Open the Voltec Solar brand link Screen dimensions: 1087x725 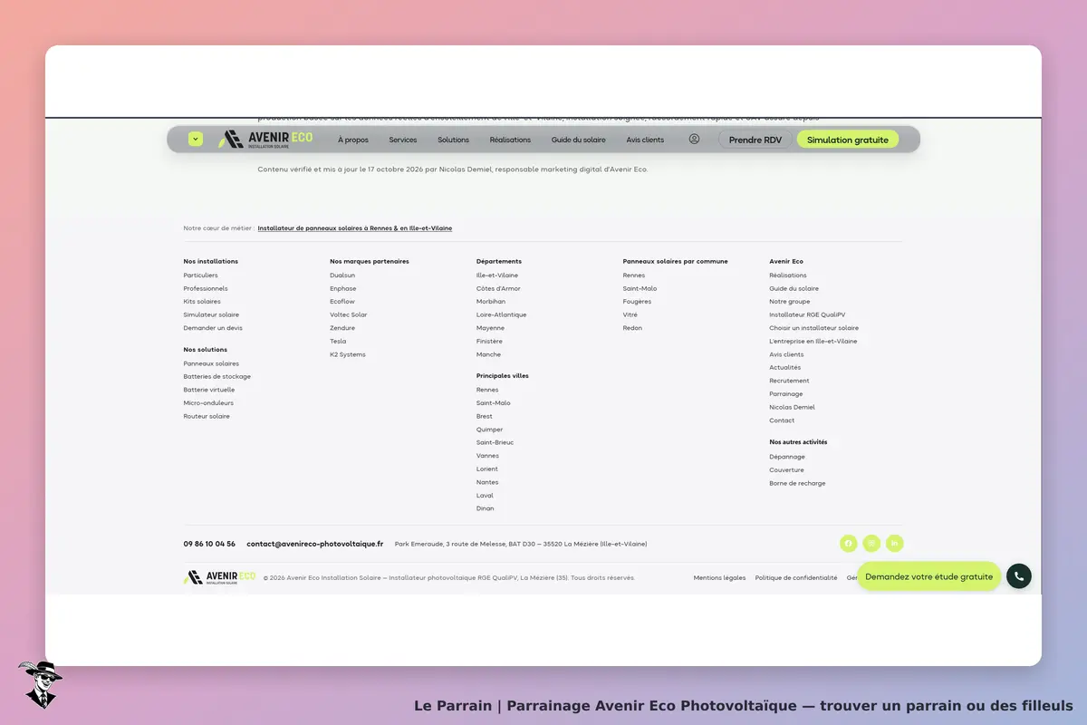pyautogui.click(x=349, y=314)
